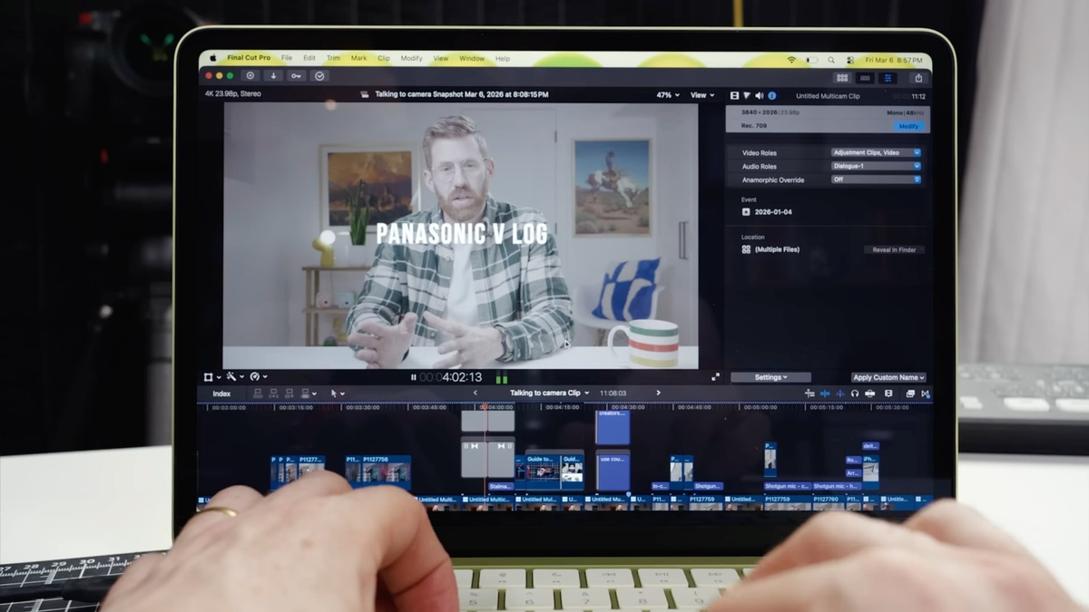Click the (Multiple Files) location entry
Image resolution: width=1089 pixels, height=612 pixels.
click(777, 249)
